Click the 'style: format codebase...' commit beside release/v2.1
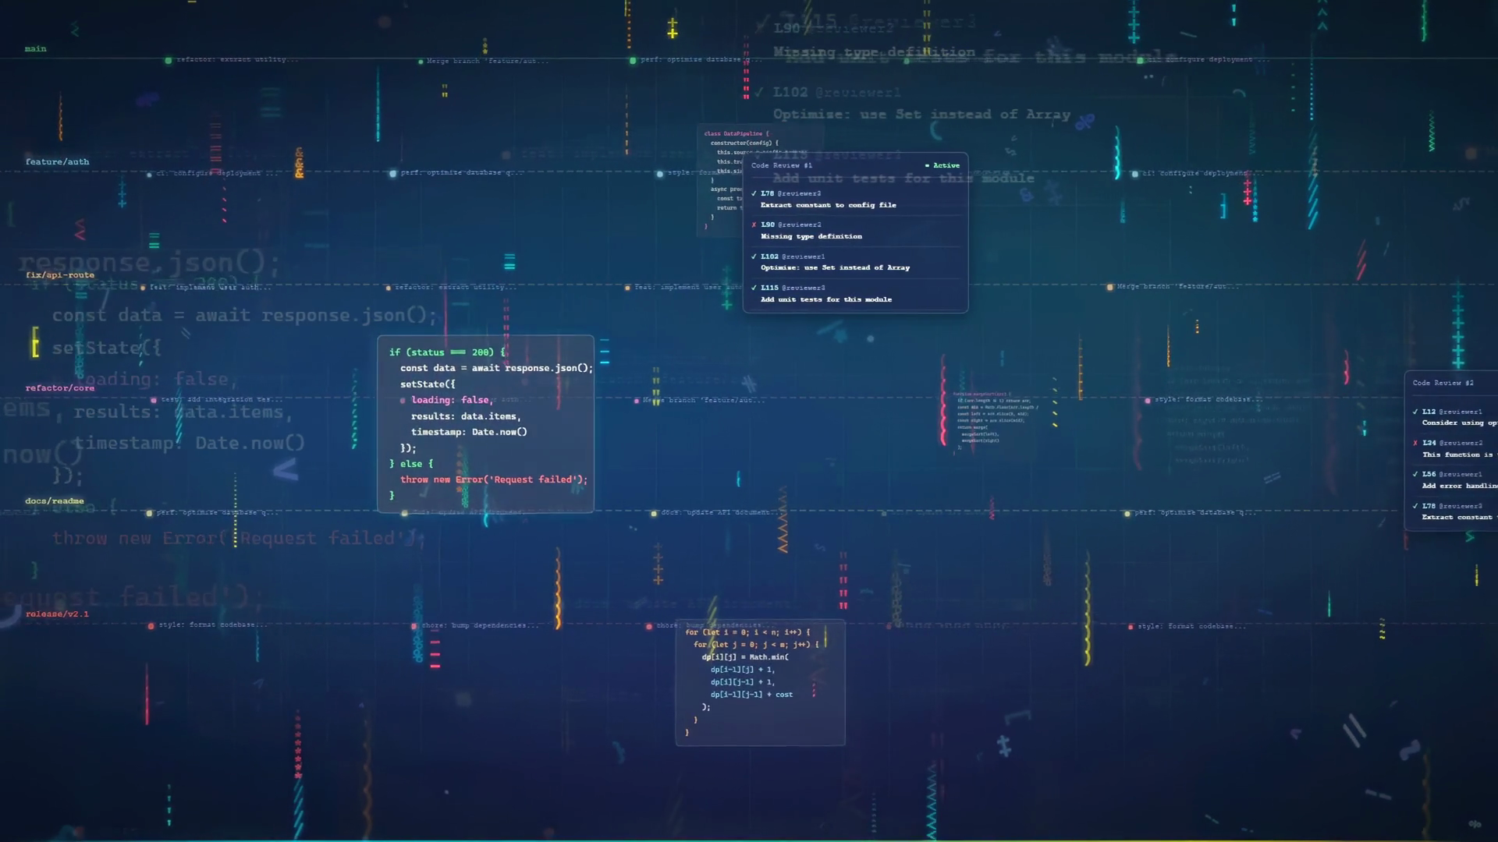This screenshot has width=1498, height=842. (213, 625)
